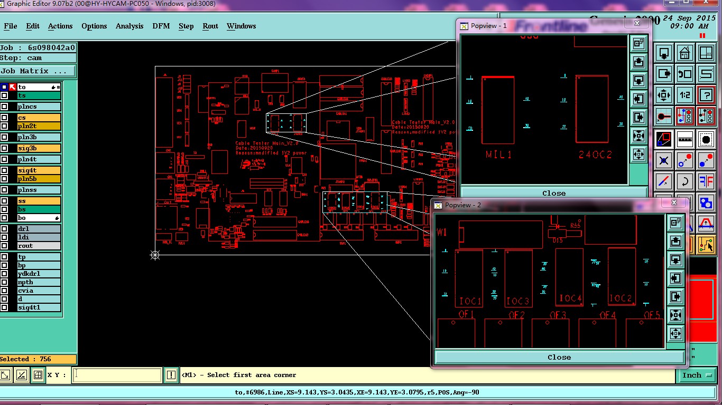
Task: Toggle the checkbox for layer drl
Action: point(4,229)
